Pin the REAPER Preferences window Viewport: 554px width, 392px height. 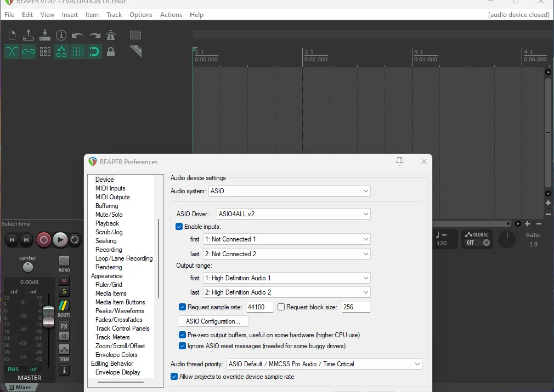[400, 162]
